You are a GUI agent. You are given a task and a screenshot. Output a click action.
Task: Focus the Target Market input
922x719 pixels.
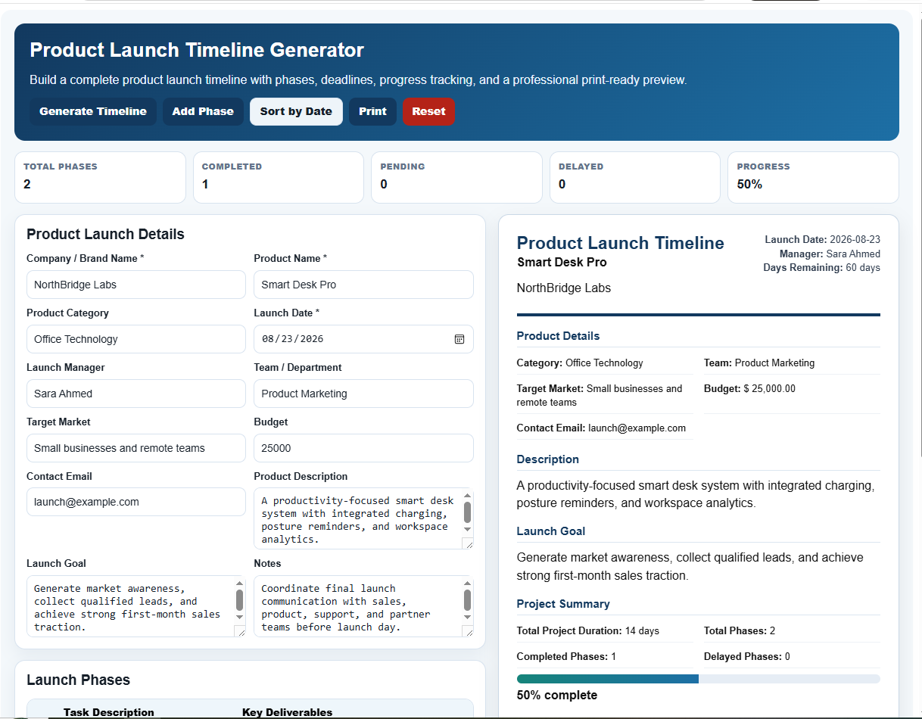(136, 448)
